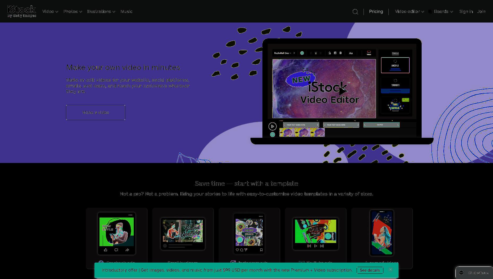The image size is (493, 279).
Task: Click heart icon on Instagram template
Action: [x=237, y=250]
